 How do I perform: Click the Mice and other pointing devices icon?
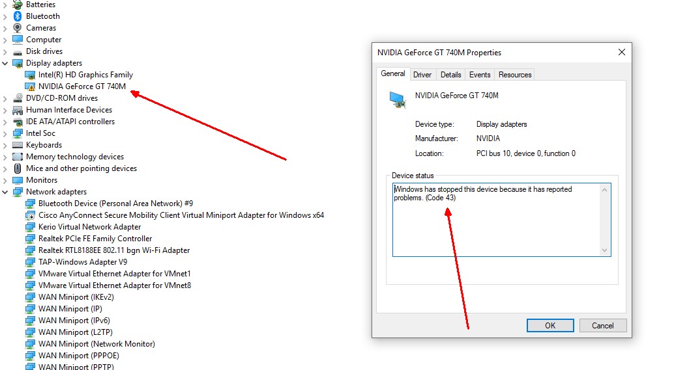pos(17,168)
